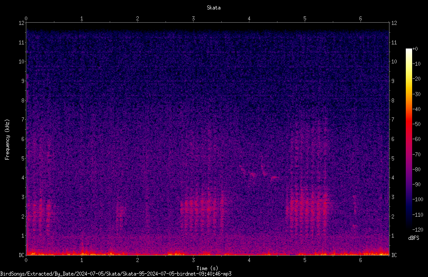
Task: Click the "9" tick on left frequency axis
Action: pos(23,81)
